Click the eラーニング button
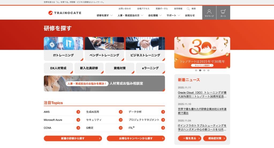The image size is (274, 148). coord(150,68)
